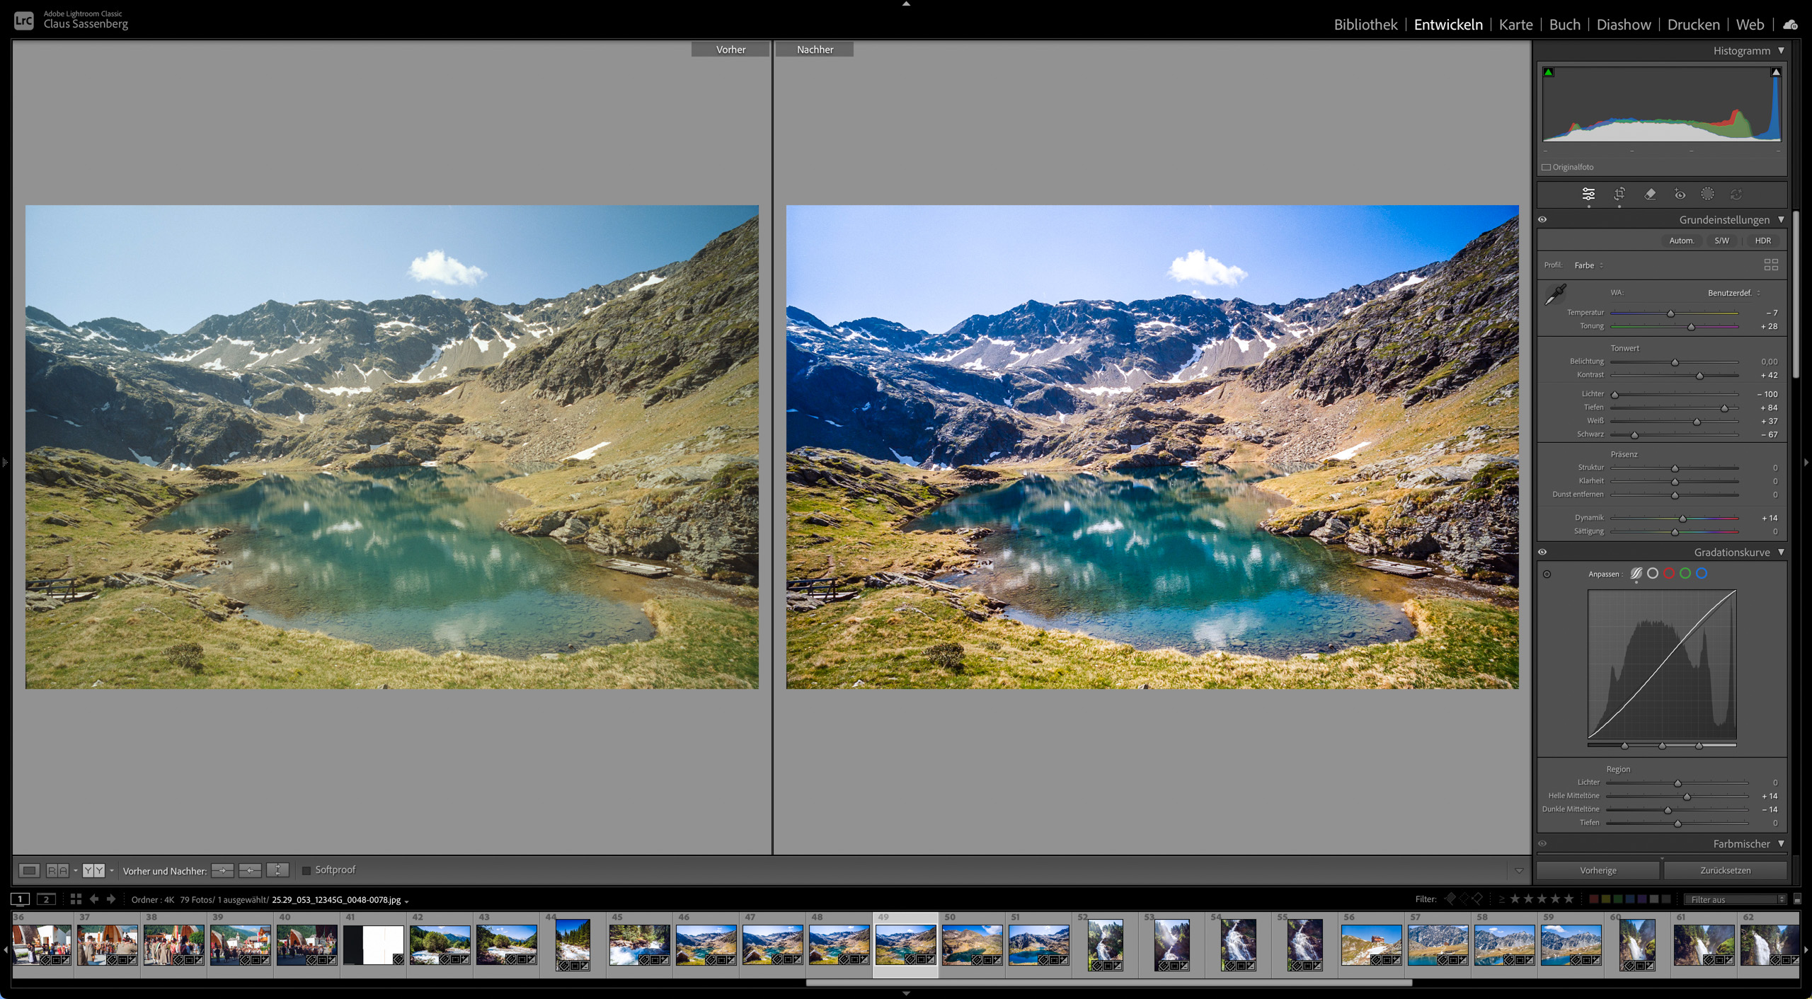This screenshot has width=1812, height=999.
Task: Open the Filter aus dropdown
Action: (1736, 899)
